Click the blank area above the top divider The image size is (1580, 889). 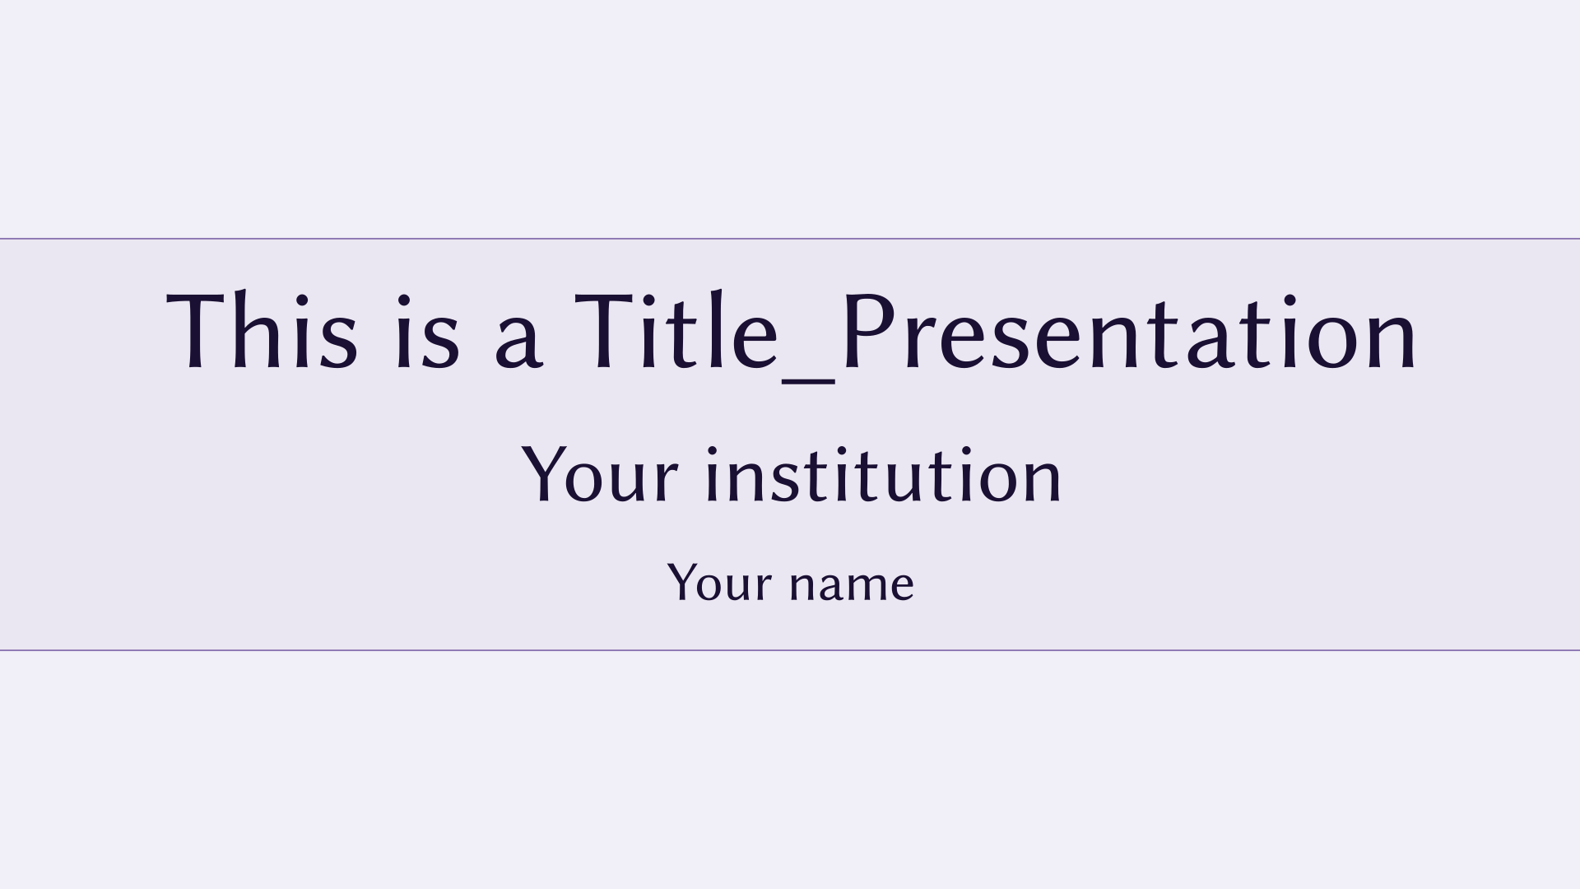(790, 115)
